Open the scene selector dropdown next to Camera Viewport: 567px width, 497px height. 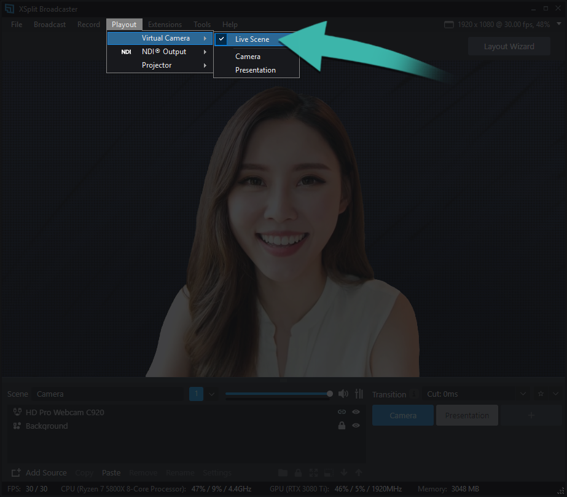[x=211, y=394]
